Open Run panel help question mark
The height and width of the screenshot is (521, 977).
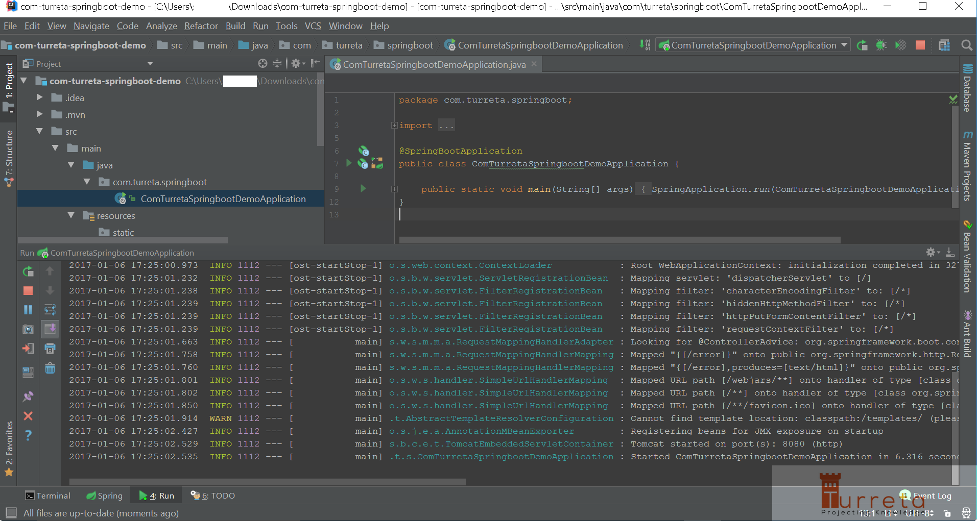point(28,435)
